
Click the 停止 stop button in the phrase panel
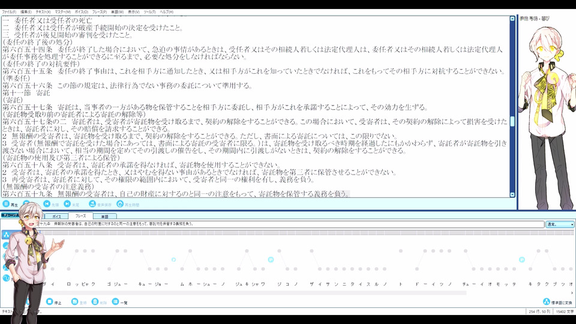tap(54, 302)
